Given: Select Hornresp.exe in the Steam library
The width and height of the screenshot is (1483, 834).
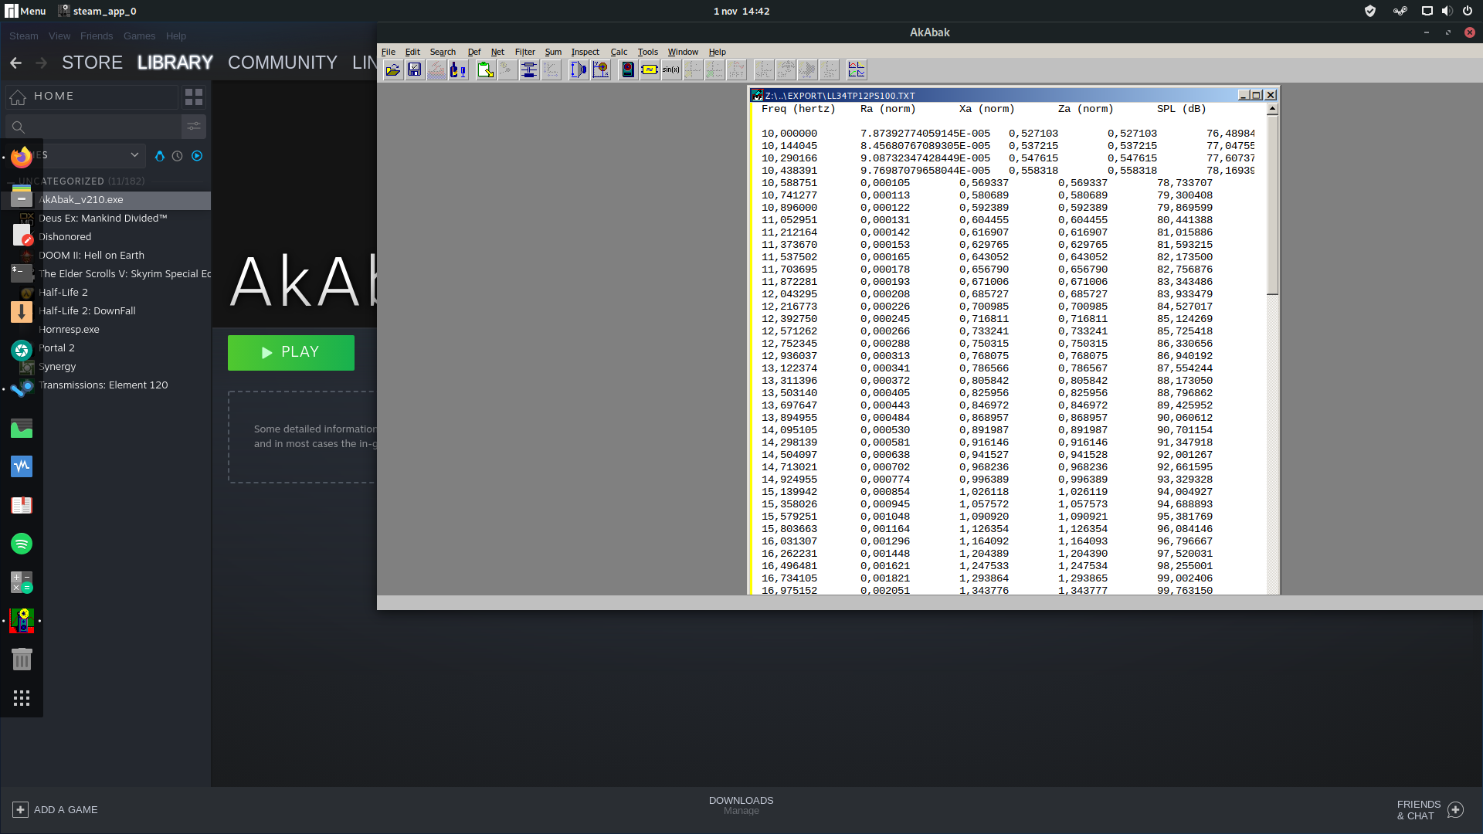Looking at the screenshot, I should coord(69,330).
